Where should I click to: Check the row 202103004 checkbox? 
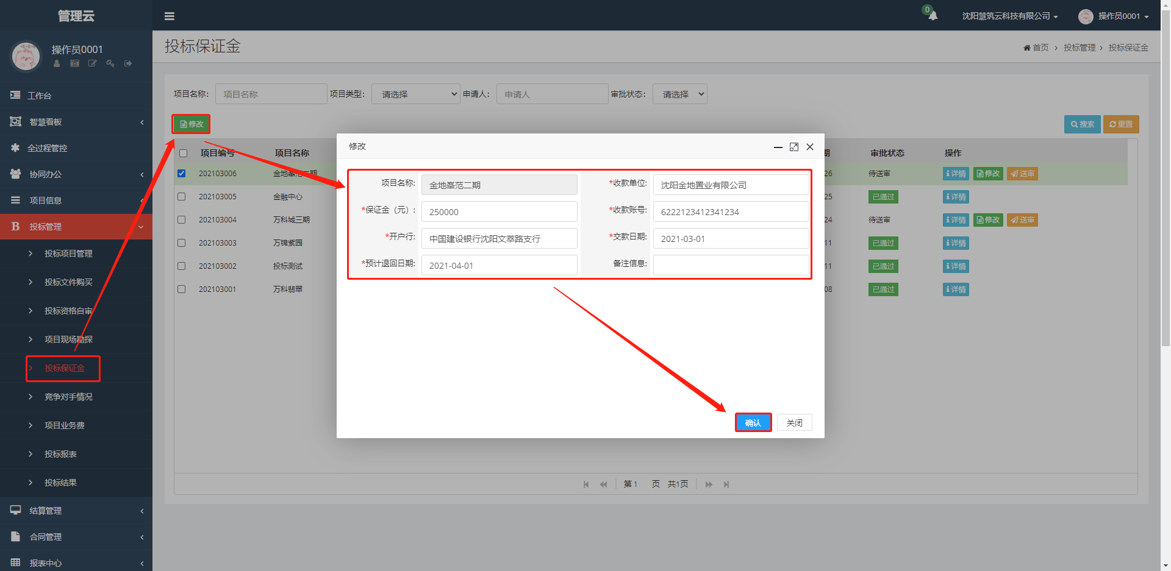pyautogui.click(x=181, y=219)
